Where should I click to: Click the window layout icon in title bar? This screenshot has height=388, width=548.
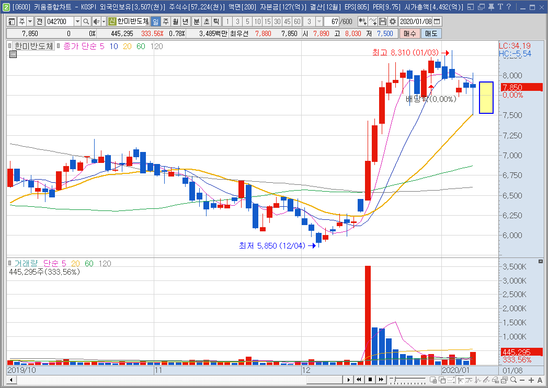[471, 7]
